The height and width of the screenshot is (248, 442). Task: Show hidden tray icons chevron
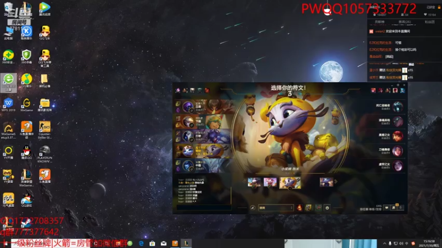pyautogui.click(x=385, y=244)
